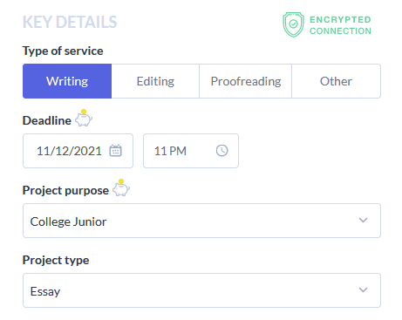Select the Editing service type
The image size is (402, 320).
coord(155,81)
